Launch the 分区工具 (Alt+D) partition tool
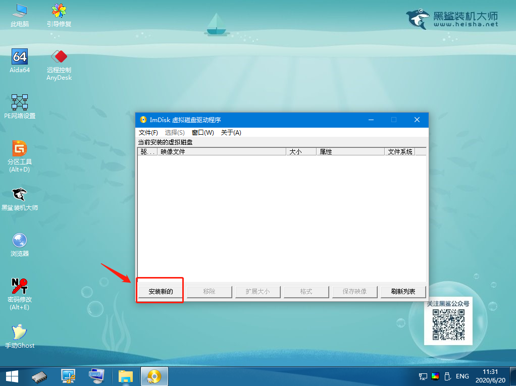Viewport: 516px width, 386px height. point(20,156)
